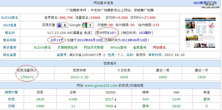The height and width of the screenshot is (110, 222).
Task: Click backlink count 98
Action: click(x=111, y=25)
